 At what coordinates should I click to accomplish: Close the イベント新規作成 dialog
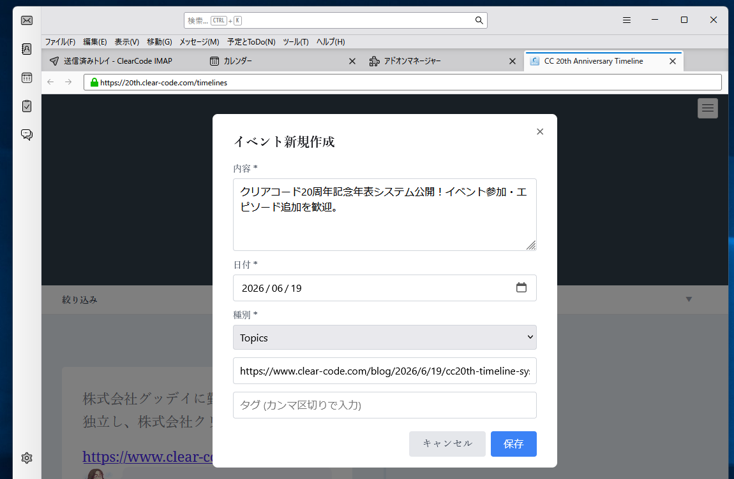tap(540, 132)
